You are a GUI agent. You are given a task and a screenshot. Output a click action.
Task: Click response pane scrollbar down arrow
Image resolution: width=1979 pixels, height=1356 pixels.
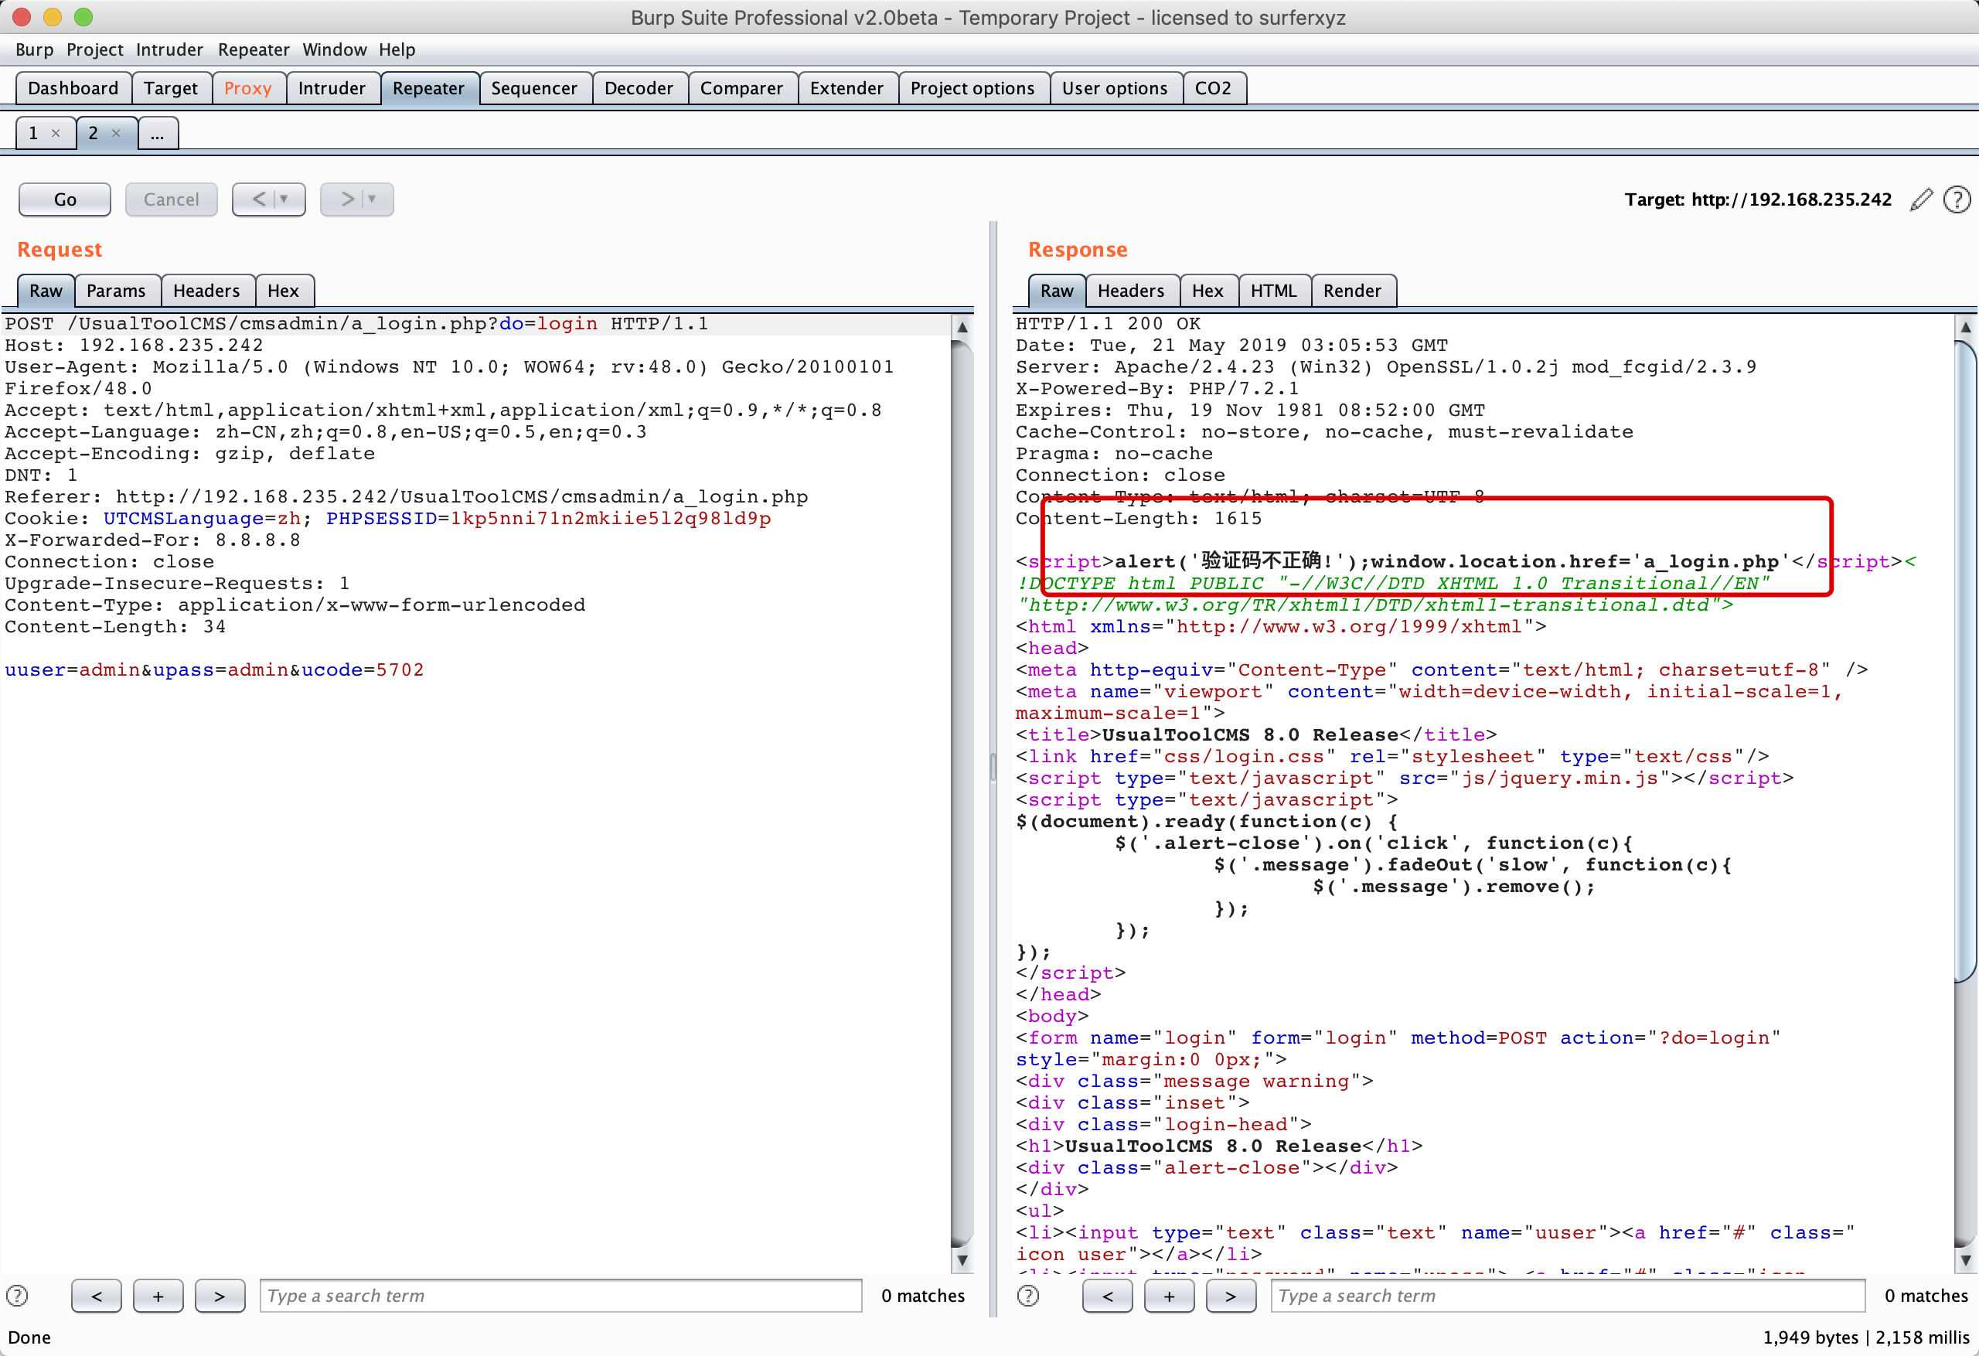pos(1966,1260)
